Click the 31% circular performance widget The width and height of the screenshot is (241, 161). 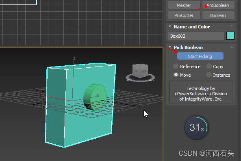pos(197,128)
